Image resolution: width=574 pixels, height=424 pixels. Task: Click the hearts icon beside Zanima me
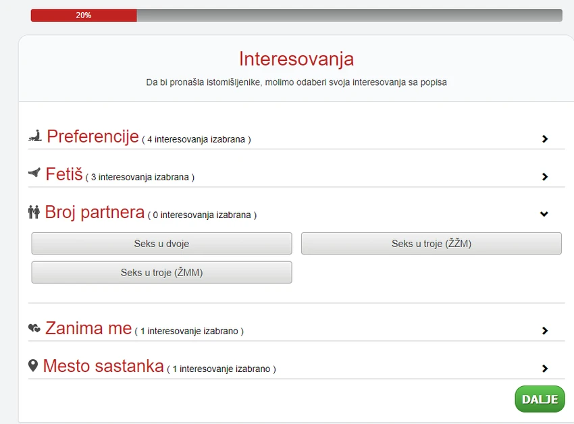pyautogui.click(x=34, y=327)
